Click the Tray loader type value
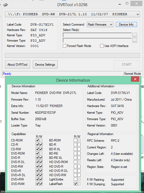Viewport: 144px width, 193px height. (38, 125)
